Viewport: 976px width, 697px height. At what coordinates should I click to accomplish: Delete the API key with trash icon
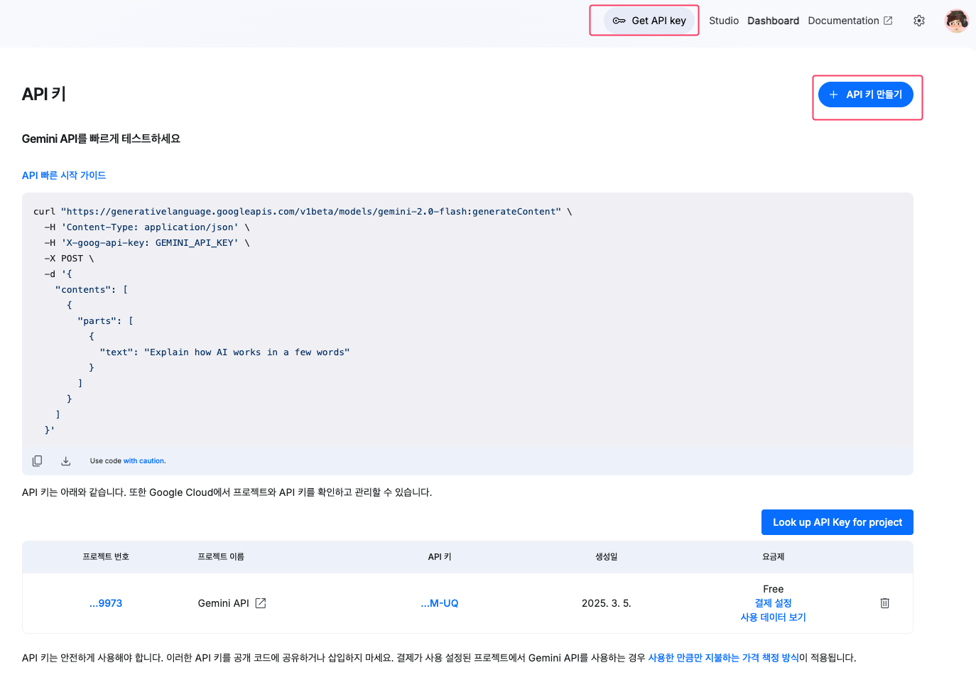click(x=885, y=603)
